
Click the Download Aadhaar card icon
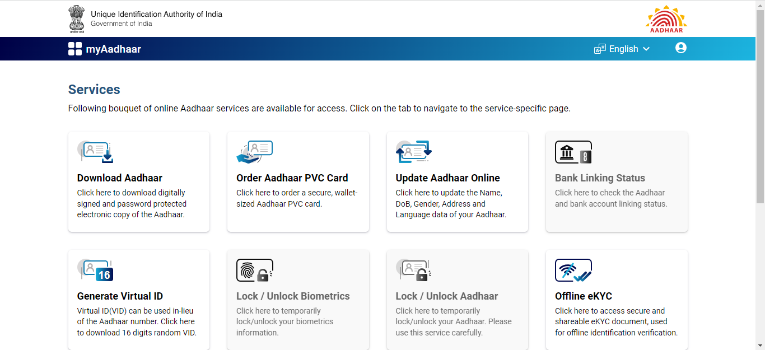(95, 152)
